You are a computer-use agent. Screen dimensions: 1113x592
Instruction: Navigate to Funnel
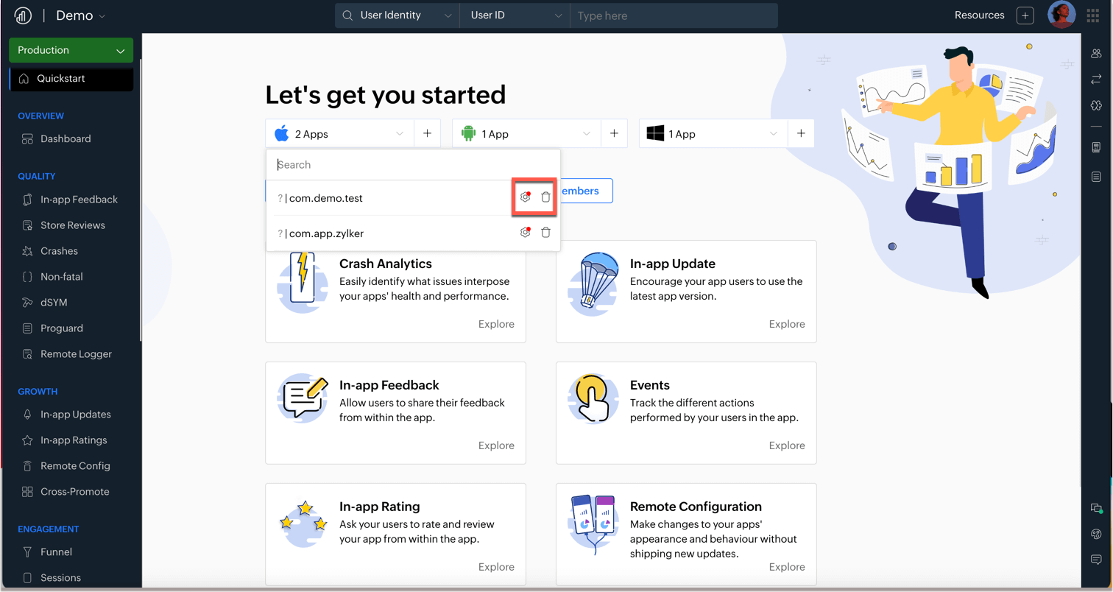(x=56, y=552)
